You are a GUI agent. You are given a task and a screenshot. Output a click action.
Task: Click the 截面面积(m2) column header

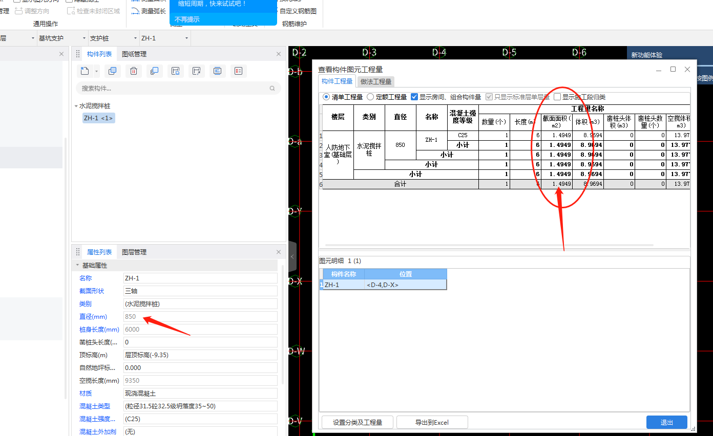tap(556, 122)
